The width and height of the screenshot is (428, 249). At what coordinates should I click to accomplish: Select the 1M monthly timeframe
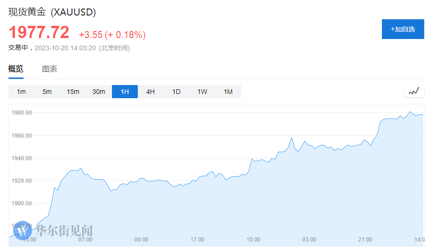point(228,92)
